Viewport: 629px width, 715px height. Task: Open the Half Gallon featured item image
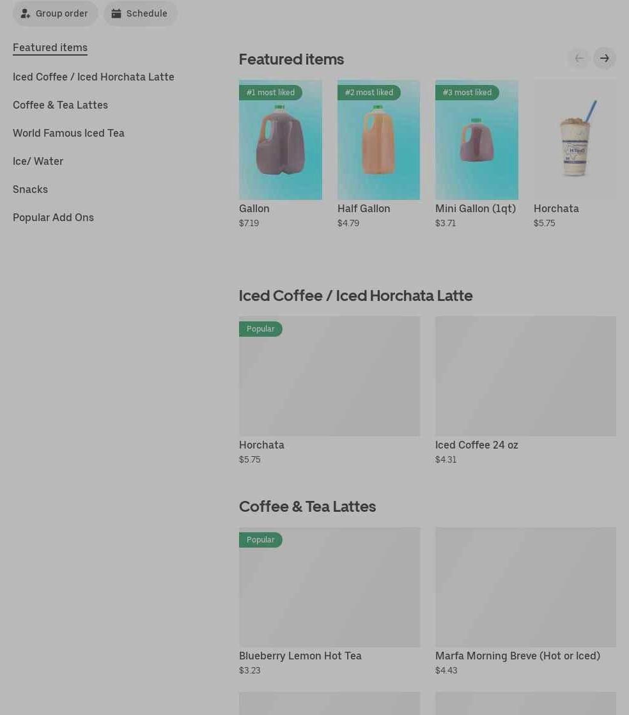[378, 140]
